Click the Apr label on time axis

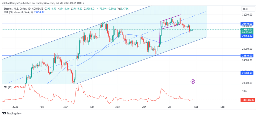coord(92,107)
